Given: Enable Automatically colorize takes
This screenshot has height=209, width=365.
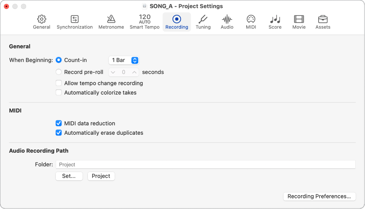Looking at the screenshot, I should pos(59,93).
